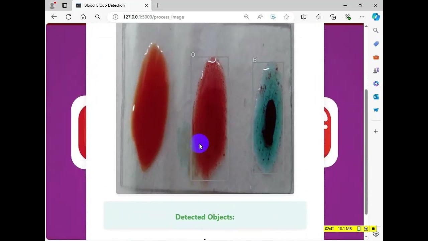The width and height of the screenshot is (428, 241).
Task: Click the vertical page scrollbar thumb
Action: tap(366, 152)
